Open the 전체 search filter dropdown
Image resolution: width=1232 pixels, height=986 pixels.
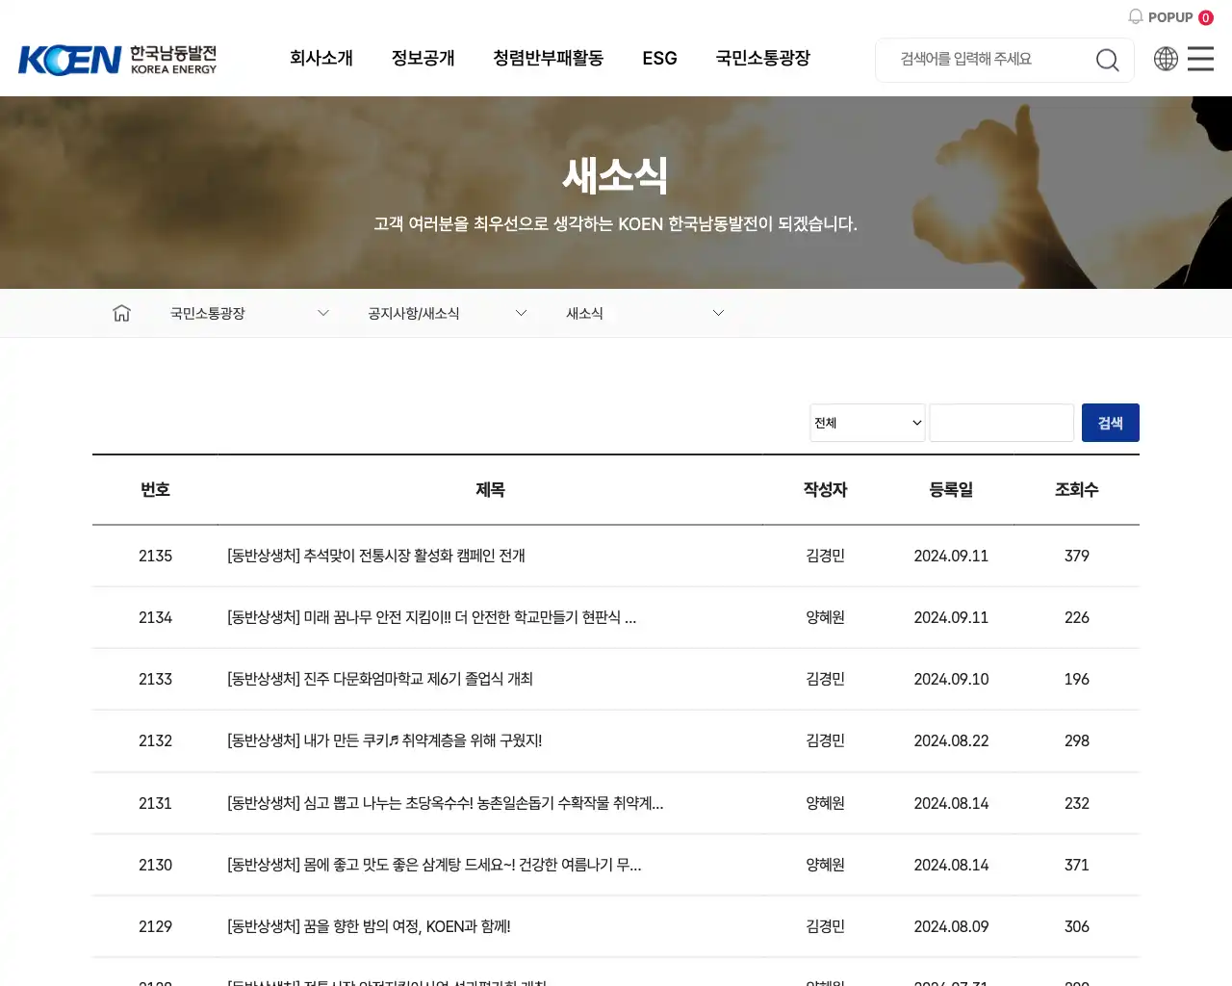click(866, 422)
